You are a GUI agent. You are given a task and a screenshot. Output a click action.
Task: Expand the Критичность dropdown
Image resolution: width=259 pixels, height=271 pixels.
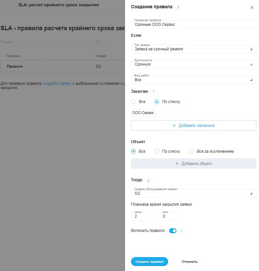193,64
